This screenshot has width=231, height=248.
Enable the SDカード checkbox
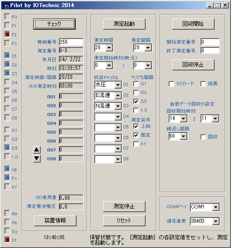(171, 84)
